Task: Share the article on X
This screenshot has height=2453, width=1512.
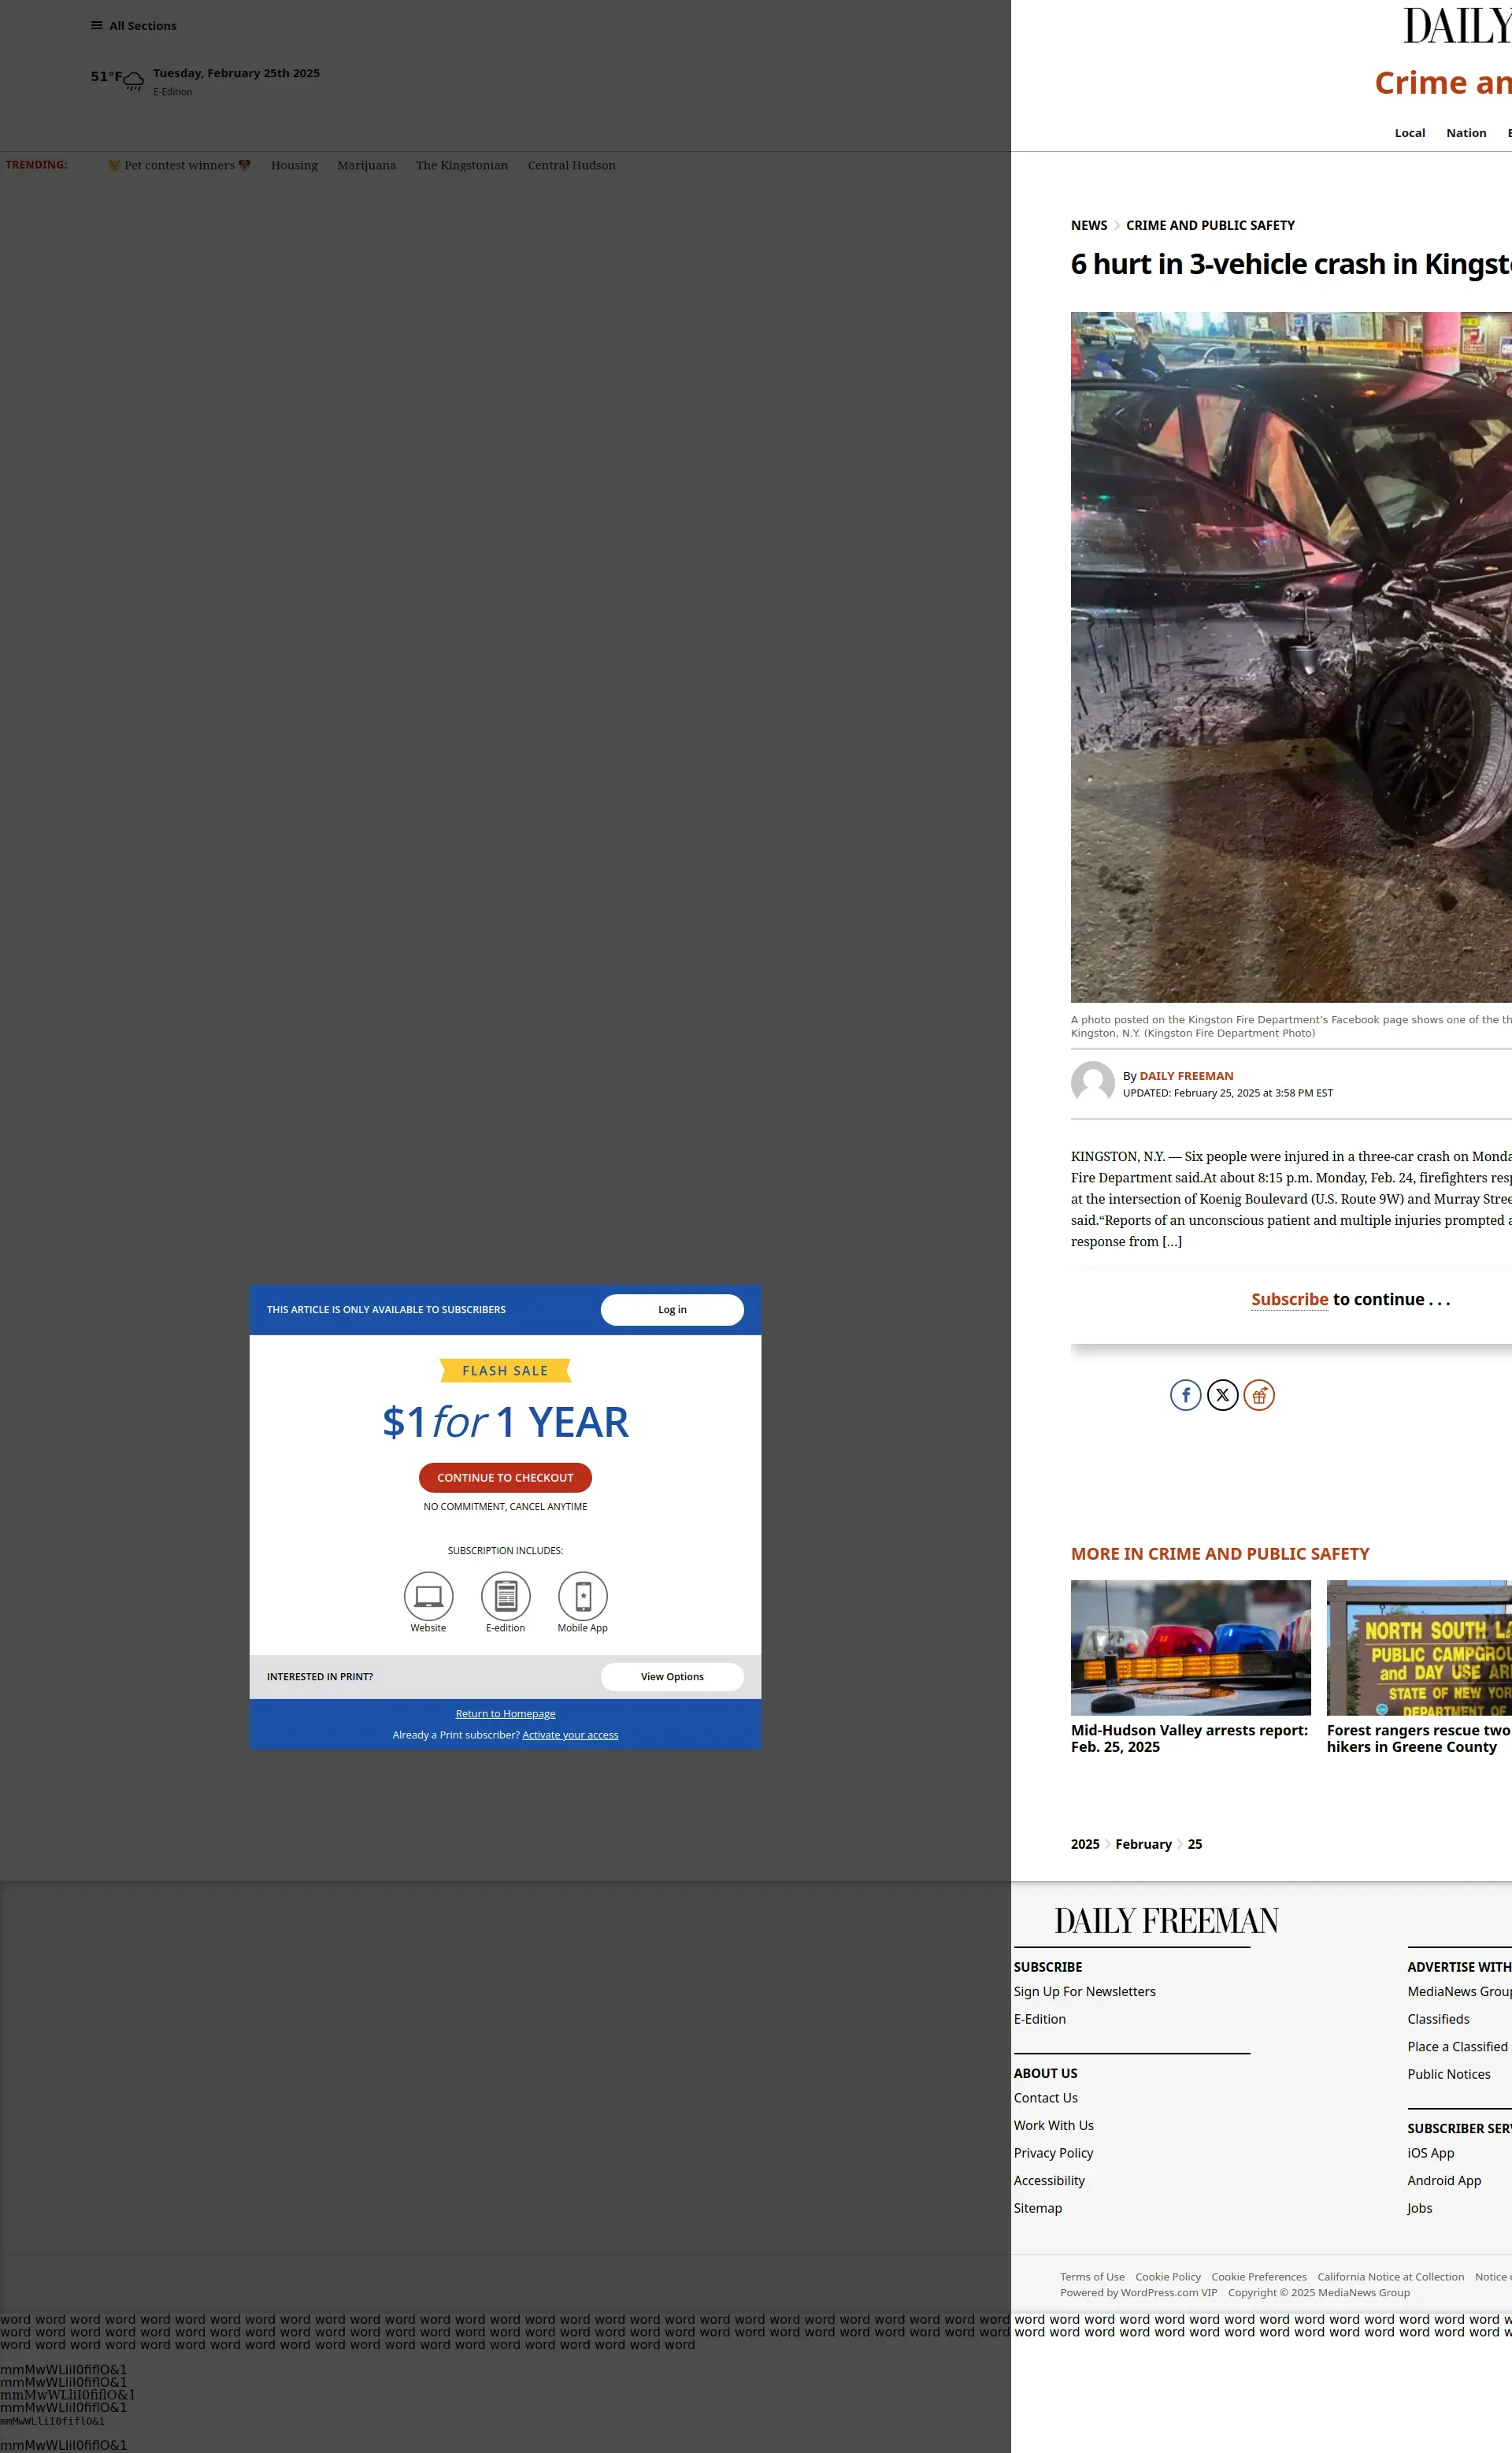Action: pyautogui.click(x=1222, y=1395)
